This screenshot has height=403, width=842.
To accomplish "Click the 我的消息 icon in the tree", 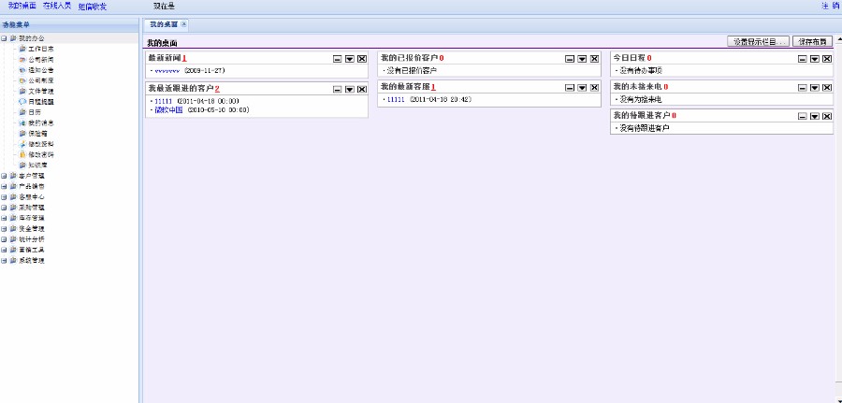I will (22, 122).
